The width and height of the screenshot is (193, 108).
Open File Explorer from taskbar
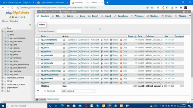click(68, 106)
